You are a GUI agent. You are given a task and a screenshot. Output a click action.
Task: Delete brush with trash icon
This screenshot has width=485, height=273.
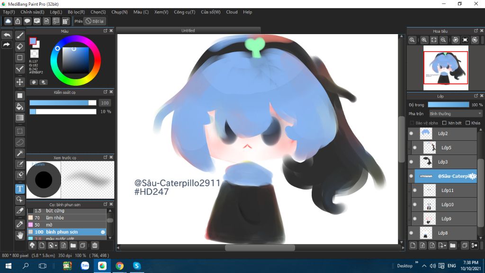point(95,246)
